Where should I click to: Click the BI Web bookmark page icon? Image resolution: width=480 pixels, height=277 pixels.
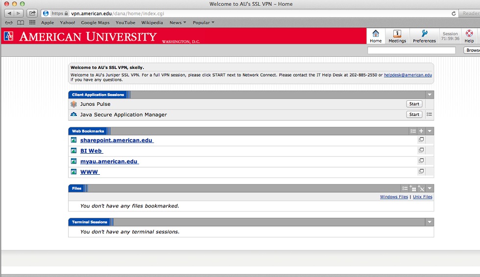click(74, 150)
